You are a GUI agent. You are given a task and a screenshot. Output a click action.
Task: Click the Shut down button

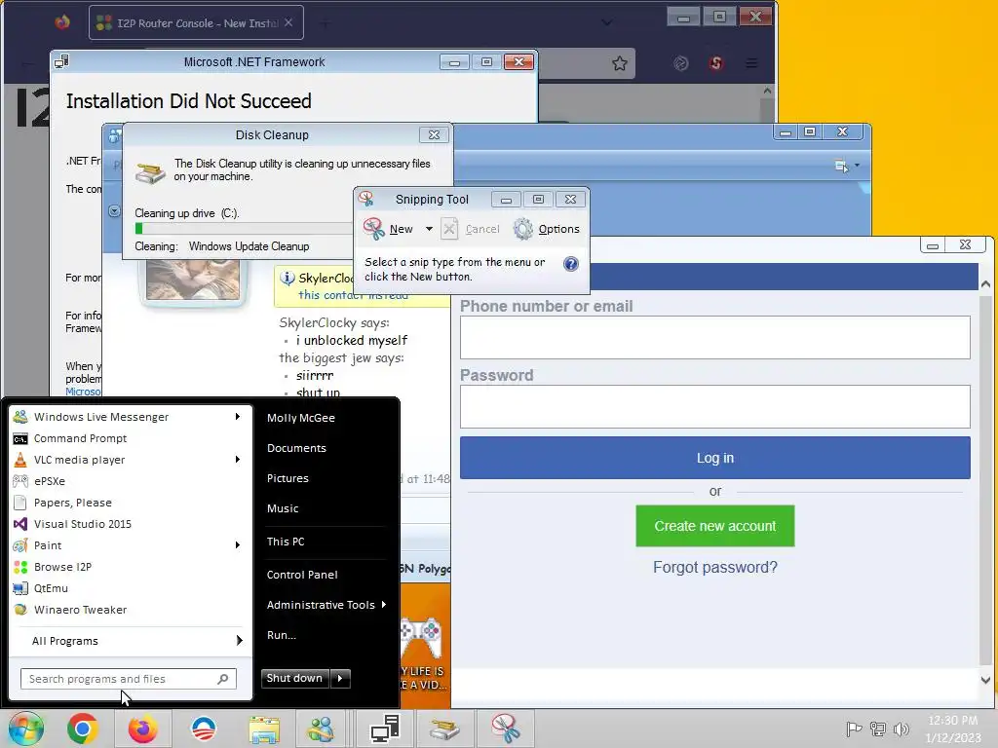coord(295,678)
